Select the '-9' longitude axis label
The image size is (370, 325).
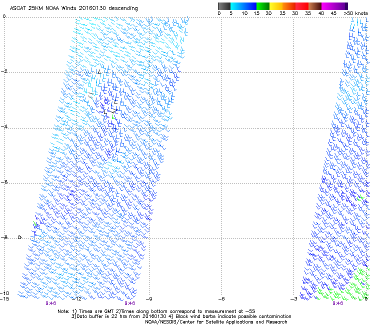pos(149,299)
